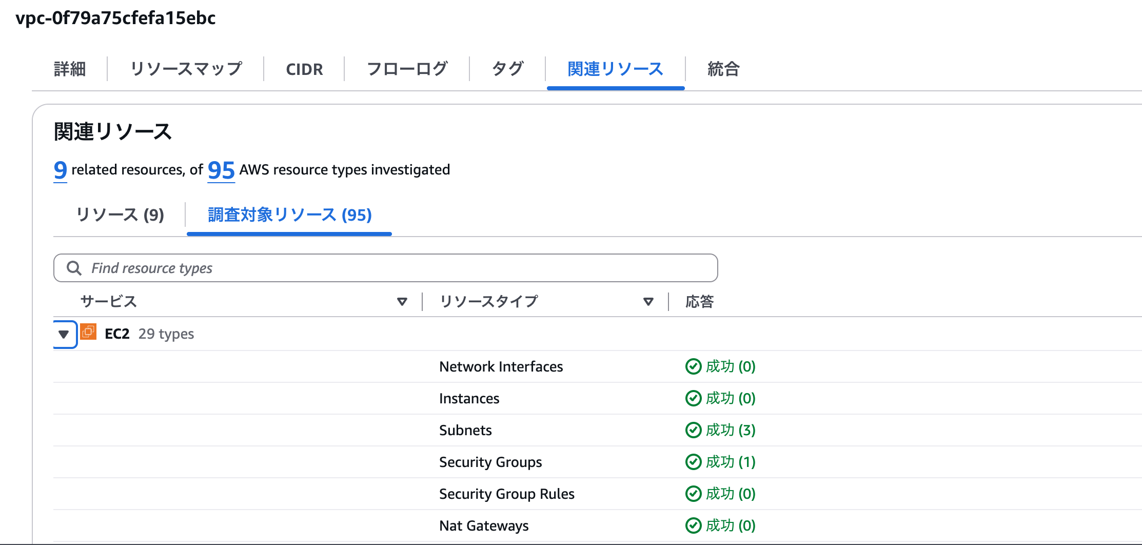1142x545 pixels.
Task: Click the 9 related resources link
Action: (x=60, y=170)
